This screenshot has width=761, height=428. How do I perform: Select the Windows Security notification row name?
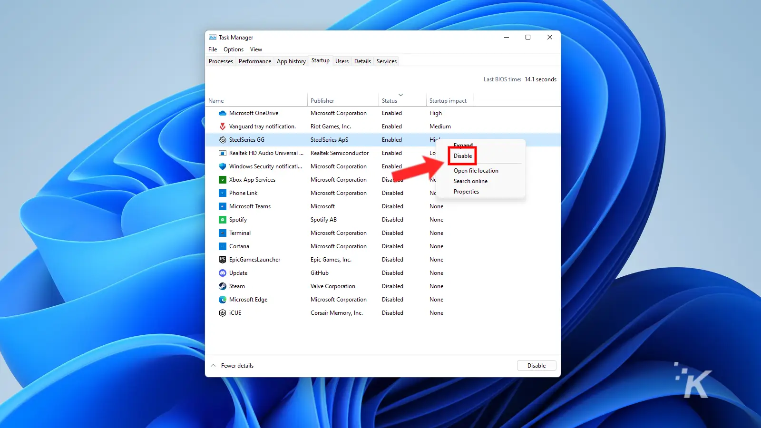[265, 166]
